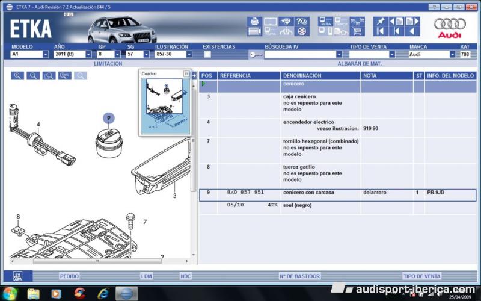Open File Explorer from the taskbar

(x=34, y=294)
